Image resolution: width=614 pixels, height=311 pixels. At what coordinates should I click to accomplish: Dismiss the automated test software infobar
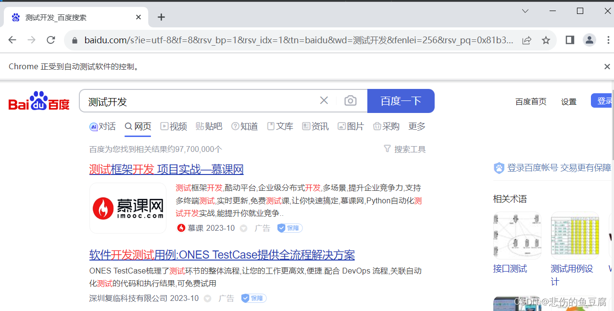click(x=607, y=67)
